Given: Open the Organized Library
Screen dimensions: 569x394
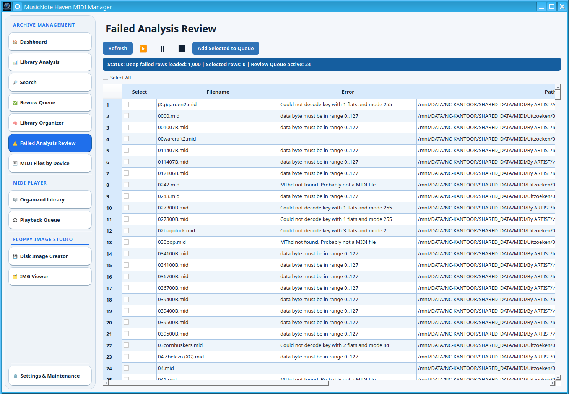Looking at the screenshot, I should (x=50, y=200).
